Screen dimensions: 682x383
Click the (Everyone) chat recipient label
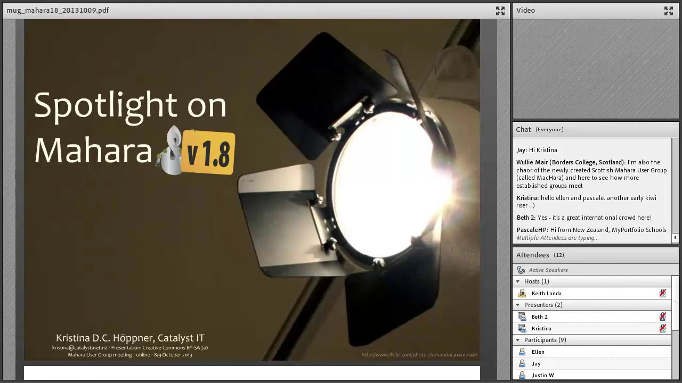point(549,130)
